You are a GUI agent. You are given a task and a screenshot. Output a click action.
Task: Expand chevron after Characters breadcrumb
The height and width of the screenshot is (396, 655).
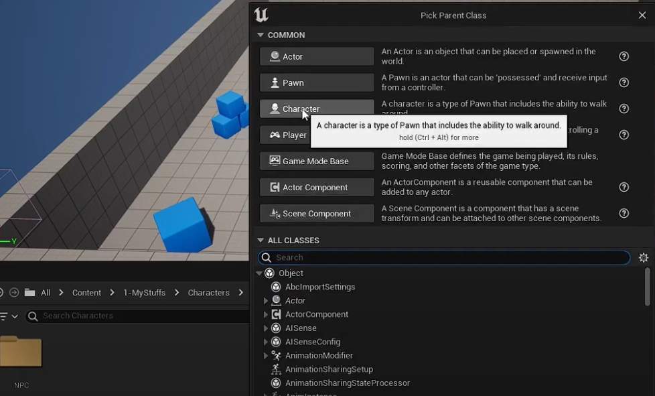point(241,293)
